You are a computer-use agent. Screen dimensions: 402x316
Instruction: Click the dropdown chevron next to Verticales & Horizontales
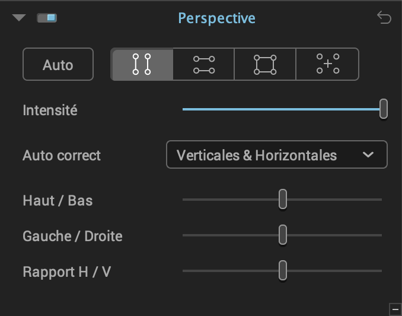(x=368, y=154)
